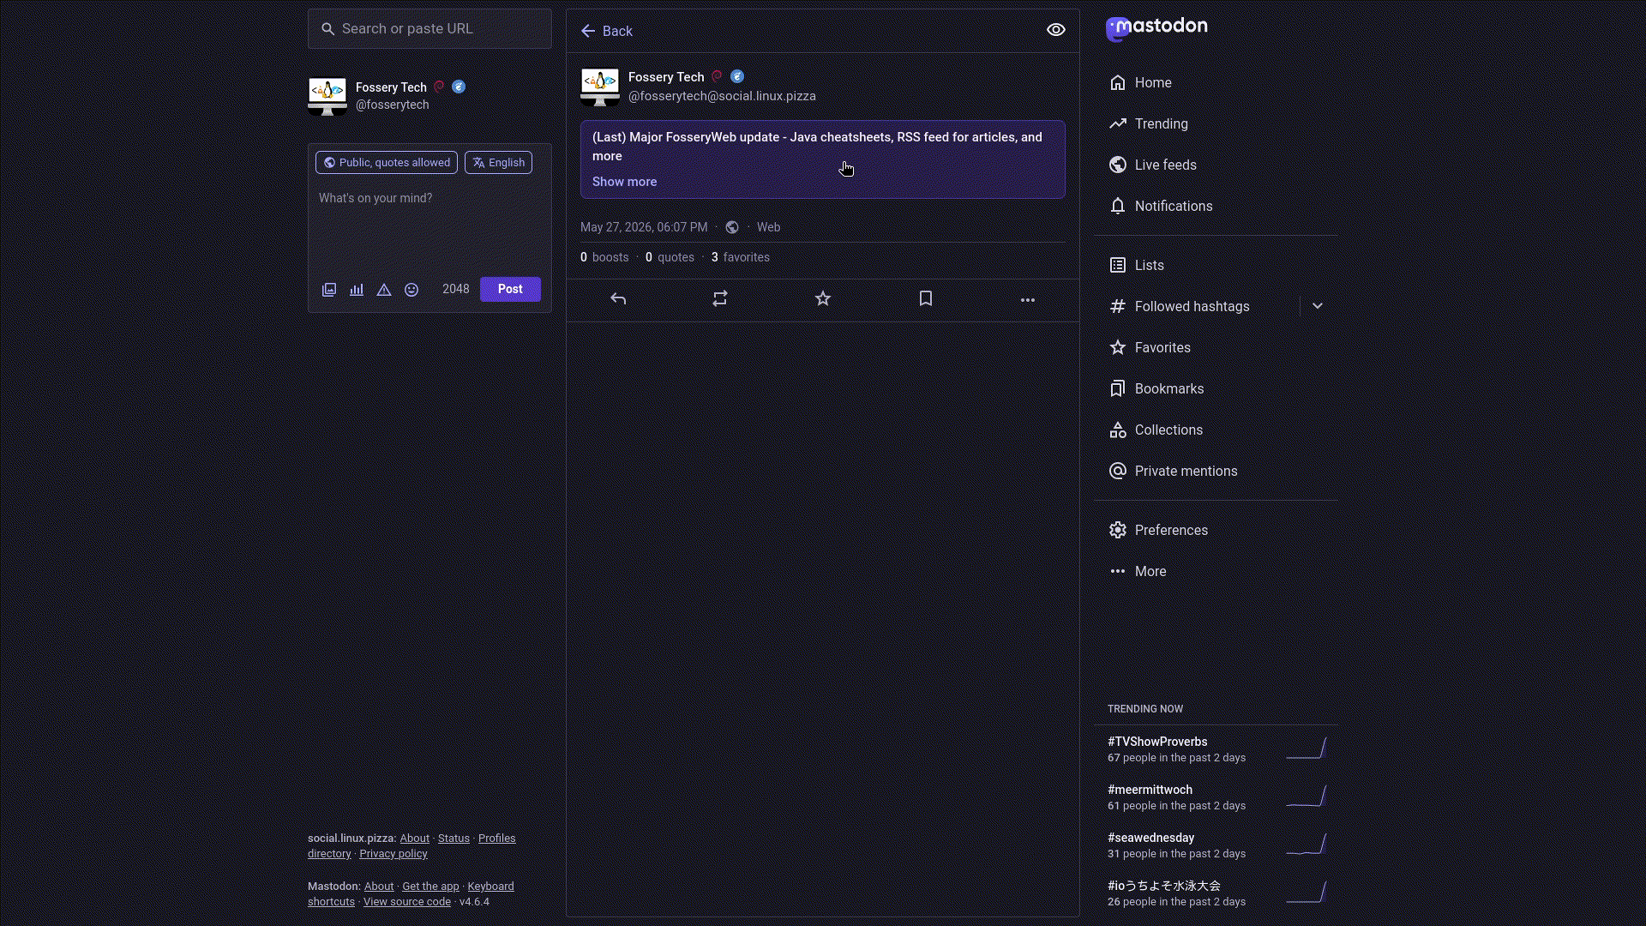
Task: Click the Favorites star icon in sidebar
Action: coord(1118,348)
